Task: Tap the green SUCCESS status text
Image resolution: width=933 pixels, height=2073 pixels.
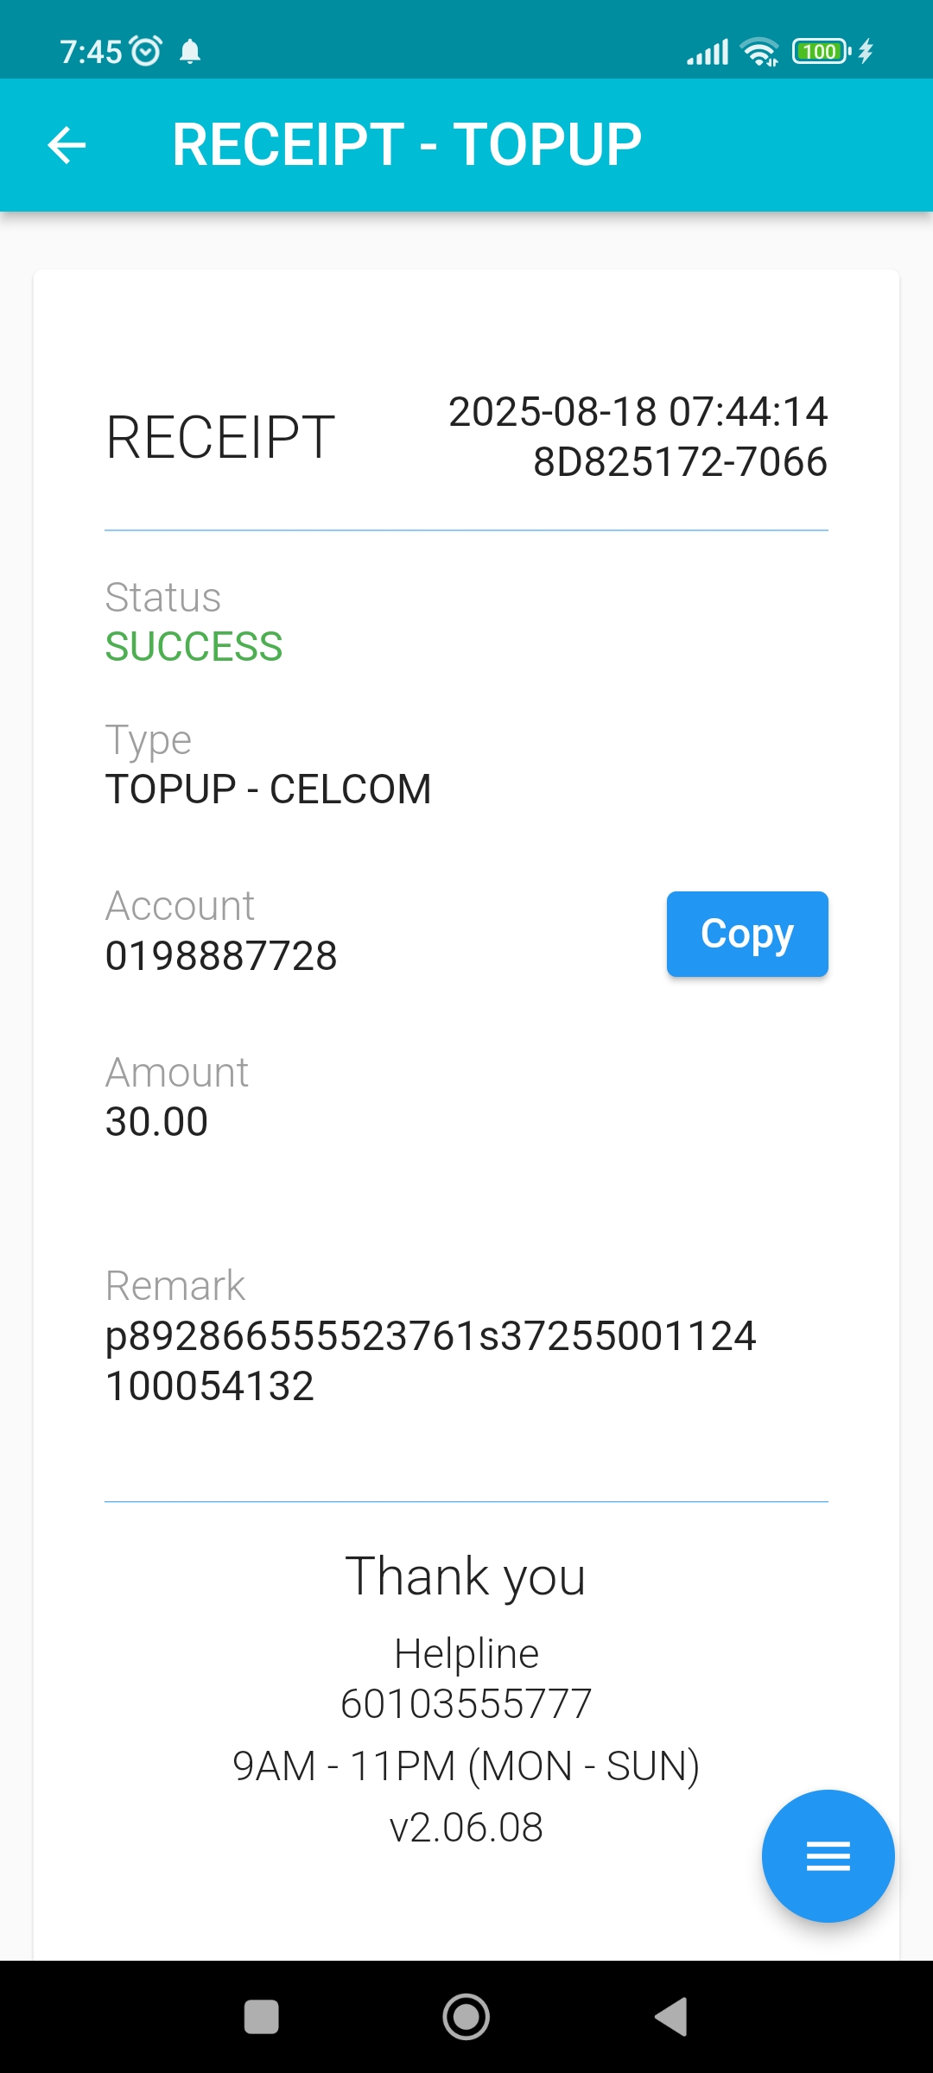Action: pos(194,647)
